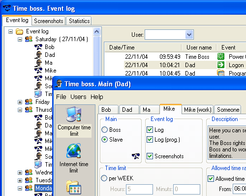Image resolution: width=246 pixels, height=196 pixels.
Task: Select the 22/11/04 10:04:21 Dad Logon row
Action: pos(185,65)
